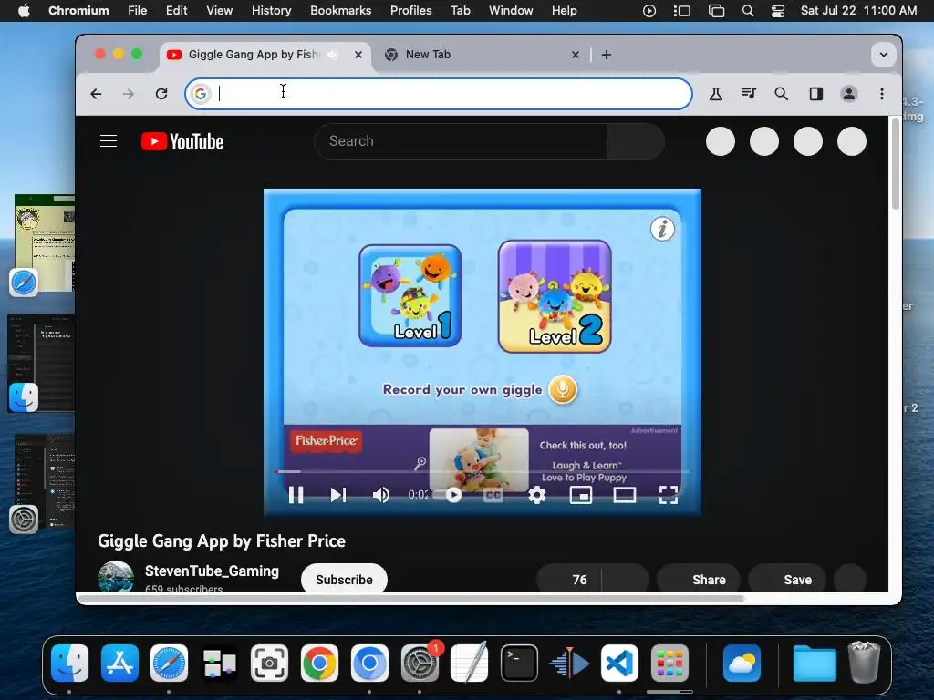
Task: Click the page horizontal scrollbar
Action: (411, 598)
